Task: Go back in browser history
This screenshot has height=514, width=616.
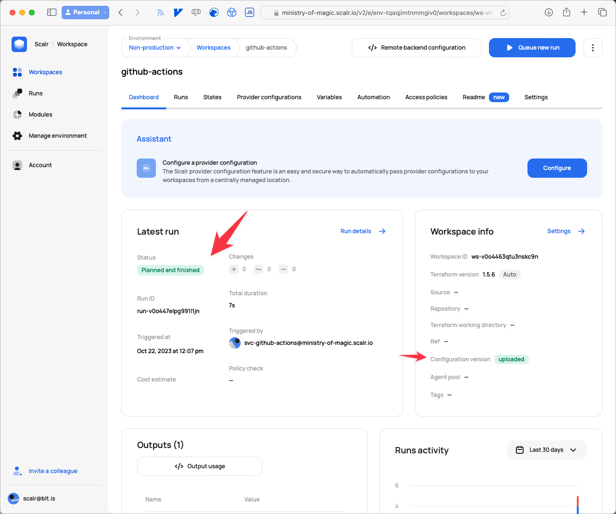Action: click(121, 13)
